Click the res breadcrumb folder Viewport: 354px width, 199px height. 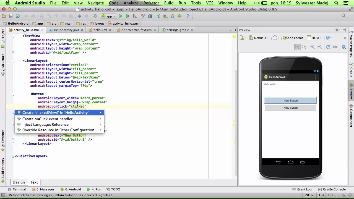pos(81,23)
